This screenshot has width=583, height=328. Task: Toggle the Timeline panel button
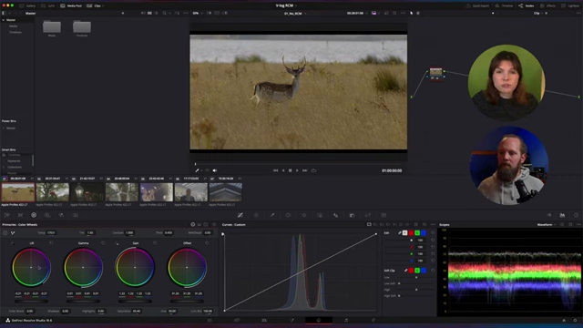point(504,6)
